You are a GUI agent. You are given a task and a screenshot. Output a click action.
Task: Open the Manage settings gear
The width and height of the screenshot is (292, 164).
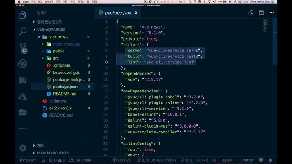[x=23, y=148]
